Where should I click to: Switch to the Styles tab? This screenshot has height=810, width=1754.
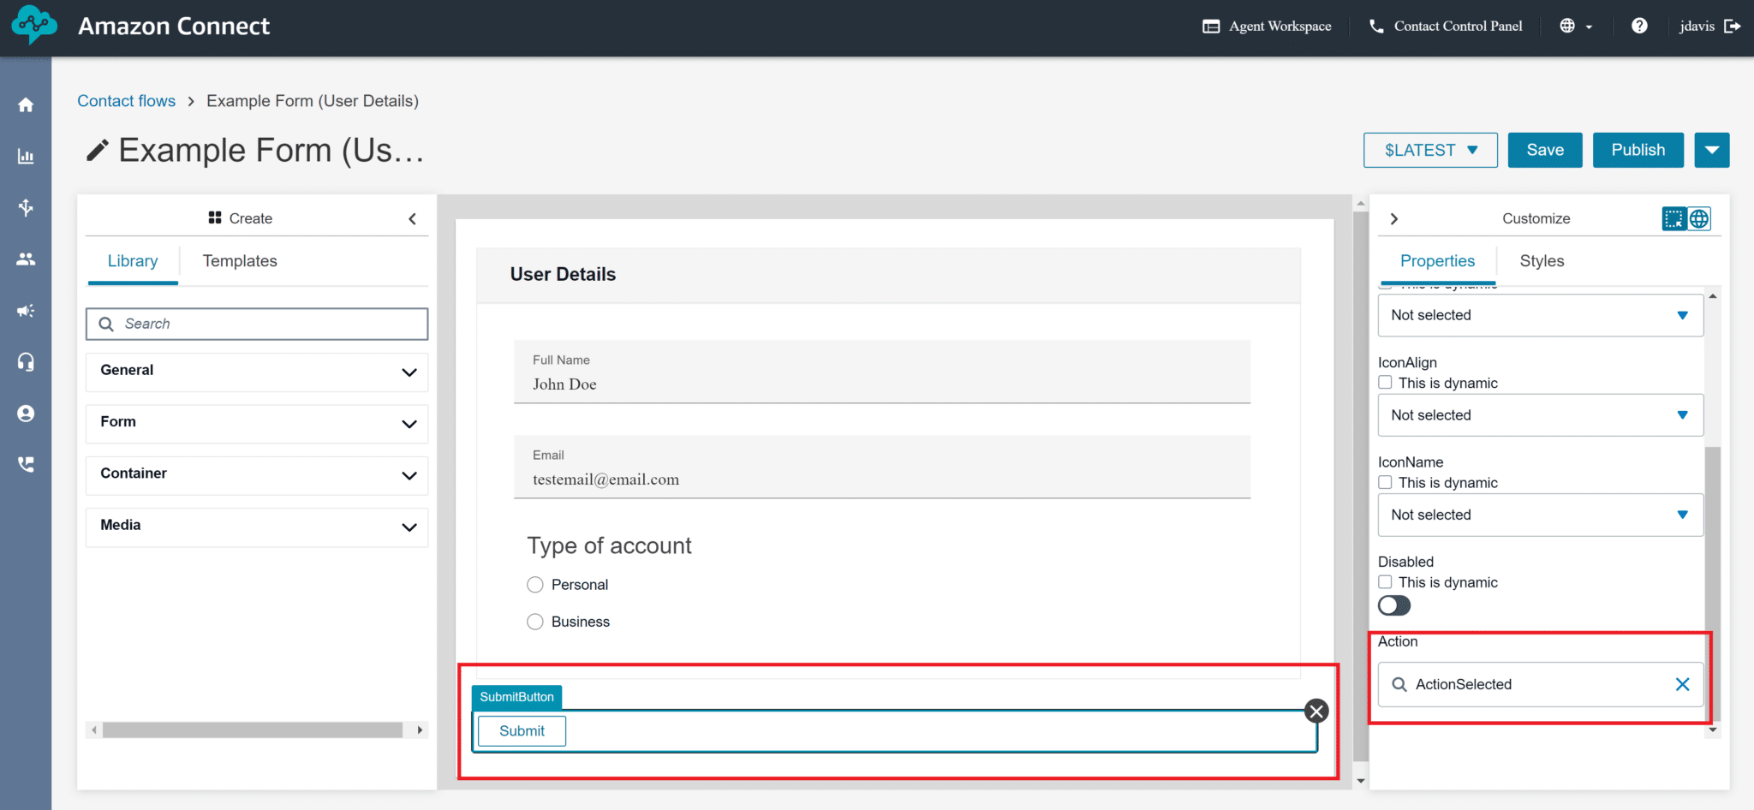(x=1541, y=261)
